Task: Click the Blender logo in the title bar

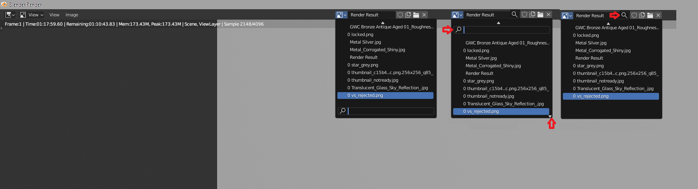Action: [x=4, y=4]
